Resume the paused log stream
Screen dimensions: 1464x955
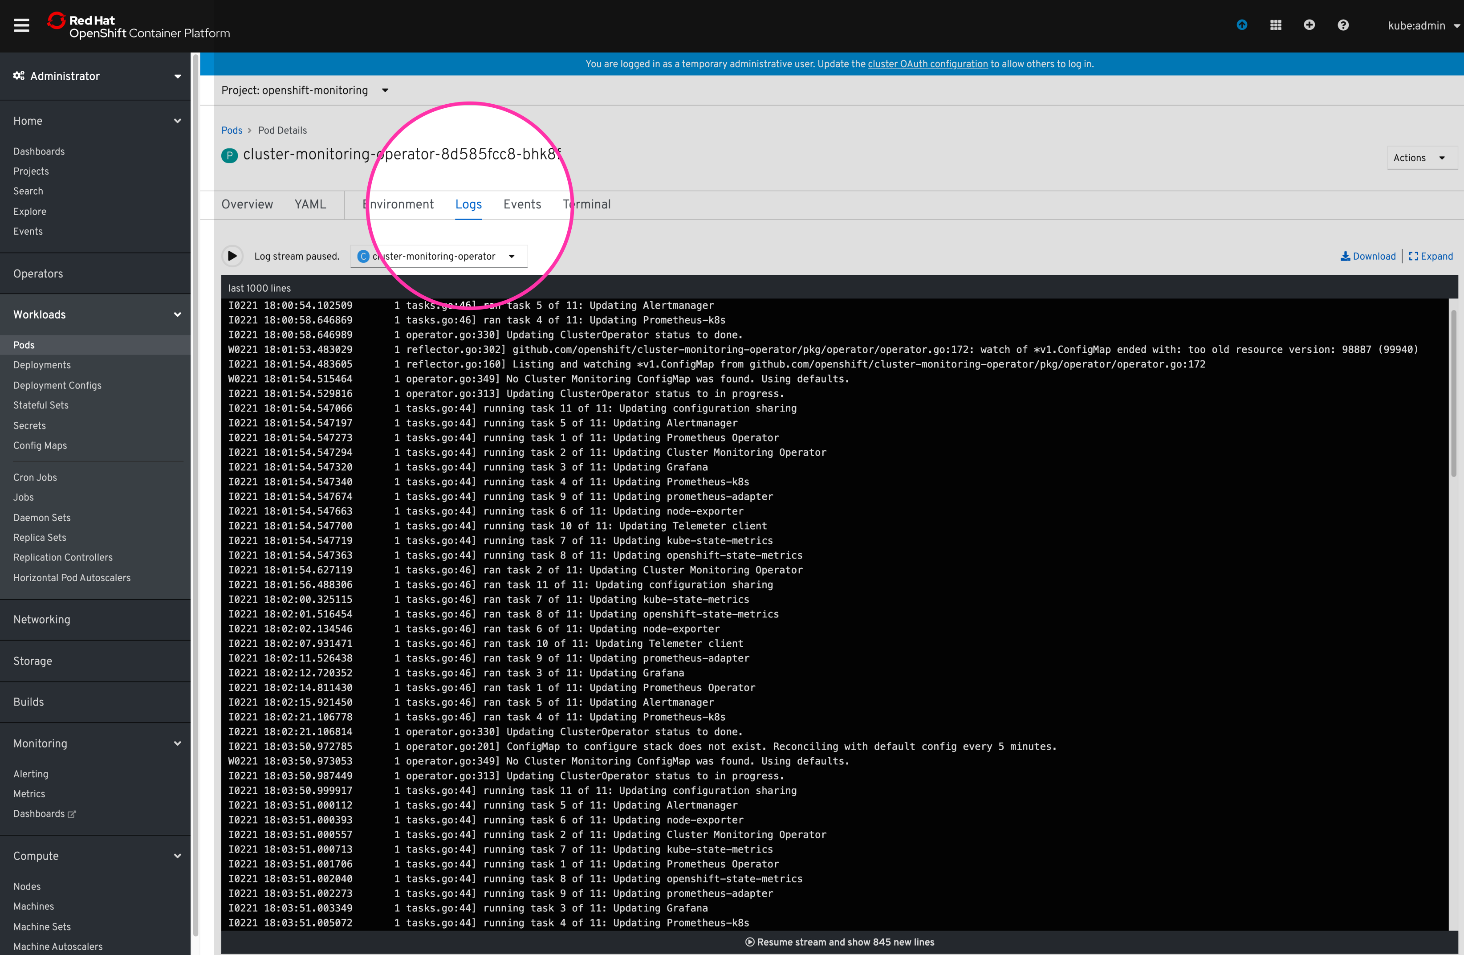click(x=232, y=256)
